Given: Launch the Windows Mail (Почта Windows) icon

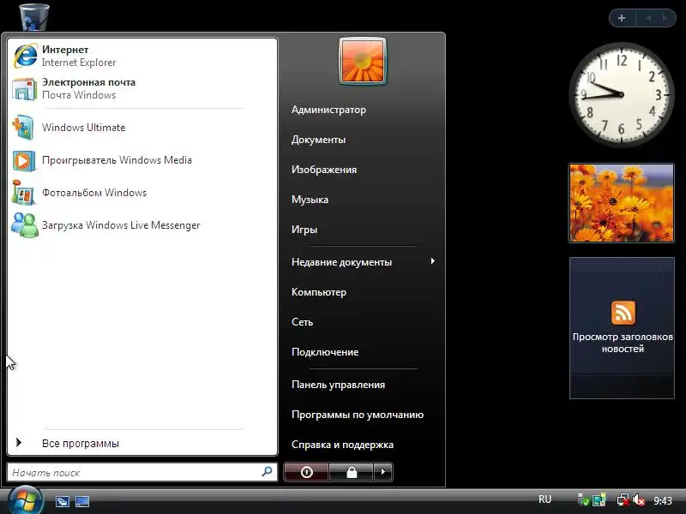Looking at the screenshot, I should [x=24, y=89].
